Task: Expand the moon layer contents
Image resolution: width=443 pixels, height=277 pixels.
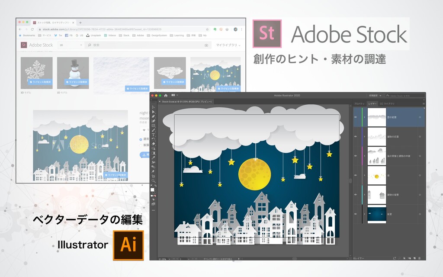Action: click(364, 175)
